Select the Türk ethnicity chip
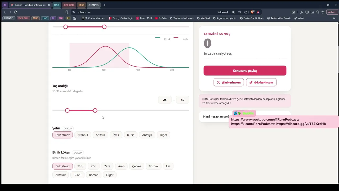This screenshot has height=191, width=339. click(80, 166)
